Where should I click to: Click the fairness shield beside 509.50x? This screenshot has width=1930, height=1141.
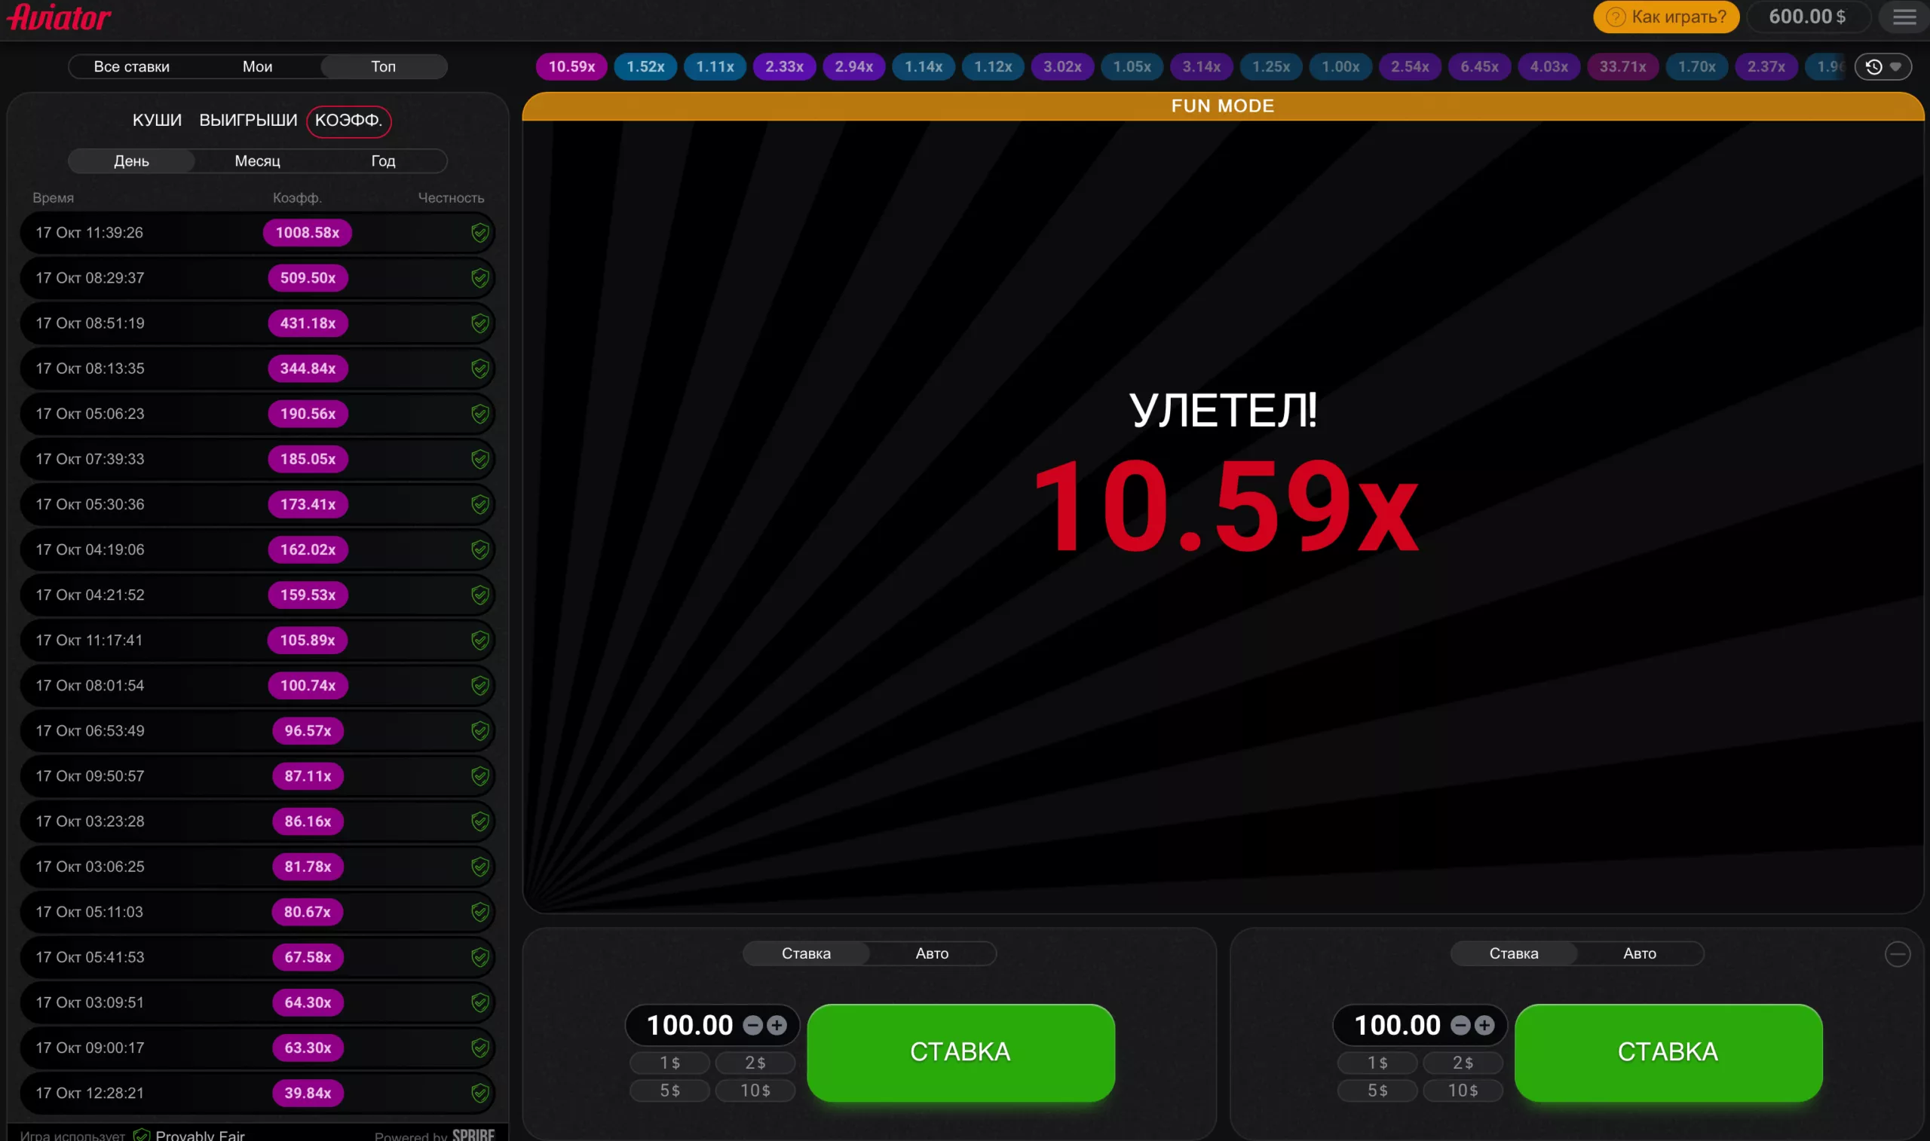click(x=479, y=277)
